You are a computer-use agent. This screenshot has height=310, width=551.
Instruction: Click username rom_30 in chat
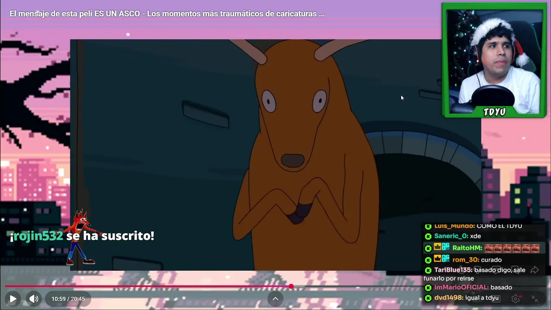465,260
